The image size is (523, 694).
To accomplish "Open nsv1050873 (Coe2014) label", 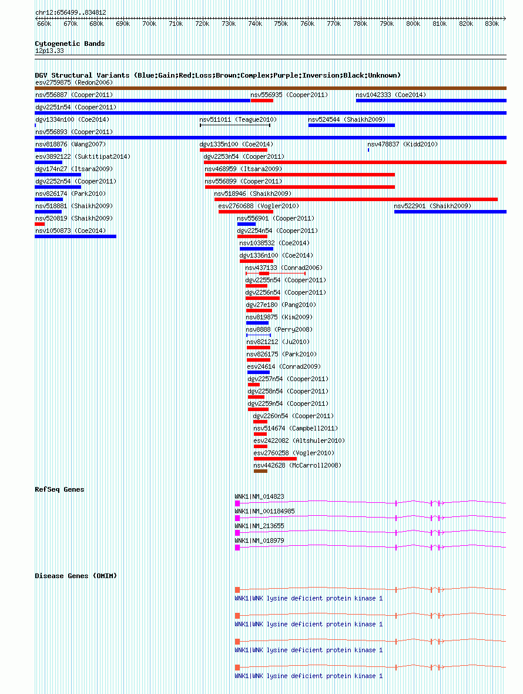I will pos(71,232).
